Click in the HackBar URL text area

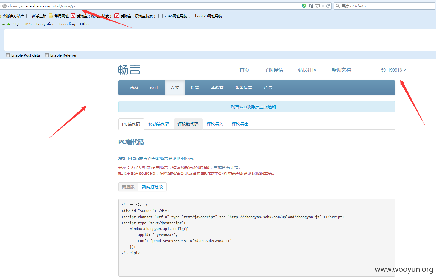pyautogui.click(x=220, y=40)
